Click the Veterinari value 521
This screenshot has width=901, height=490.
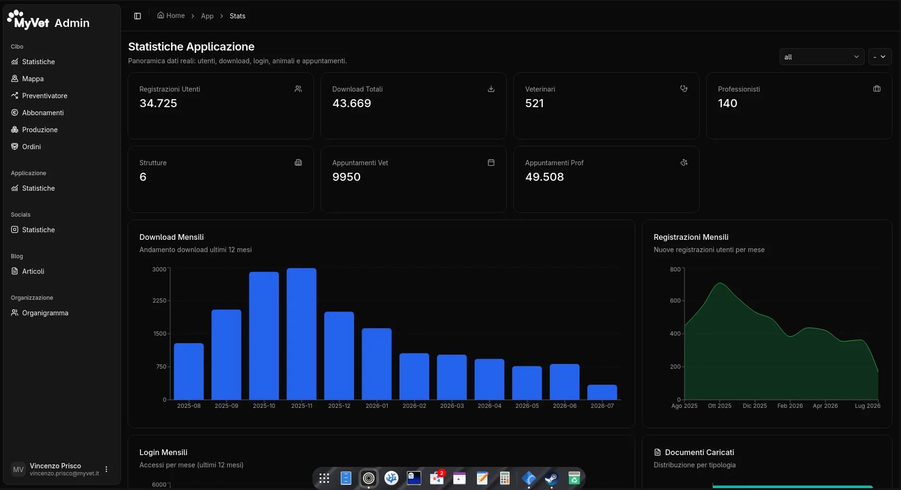[x=535, y=103]
